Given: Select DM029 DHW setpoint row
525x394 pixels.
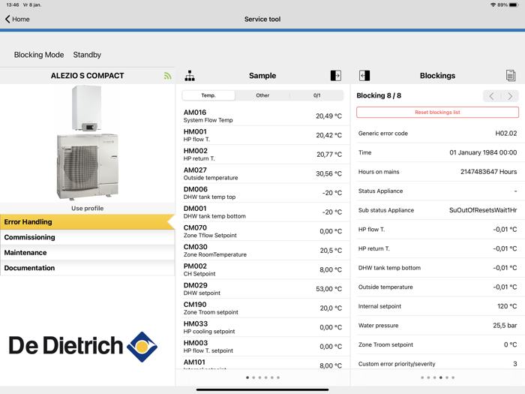Looking at the screenshot, I should 262,289.
